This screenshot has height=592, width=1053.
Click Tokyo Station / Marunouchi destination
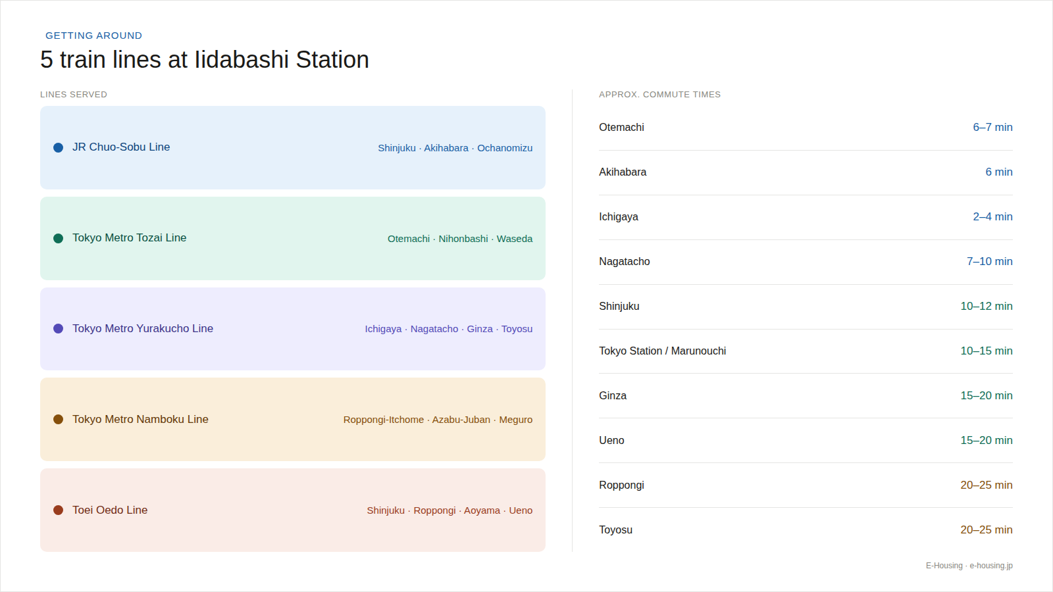[663, 351]
